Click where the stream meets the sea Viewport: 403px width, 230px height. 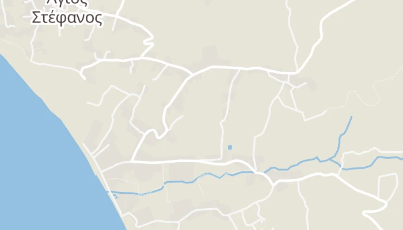pyautogui.click(x=108, y=191)
